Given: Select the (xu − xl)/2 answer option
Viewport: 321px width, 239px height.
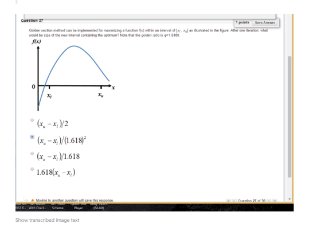Looking at the screenshot, I should (x=32, y=120).
